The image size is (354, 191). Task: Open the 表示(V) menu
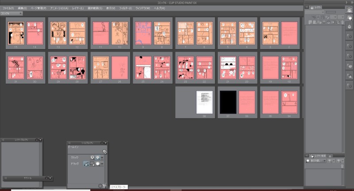tap(111, 8)
